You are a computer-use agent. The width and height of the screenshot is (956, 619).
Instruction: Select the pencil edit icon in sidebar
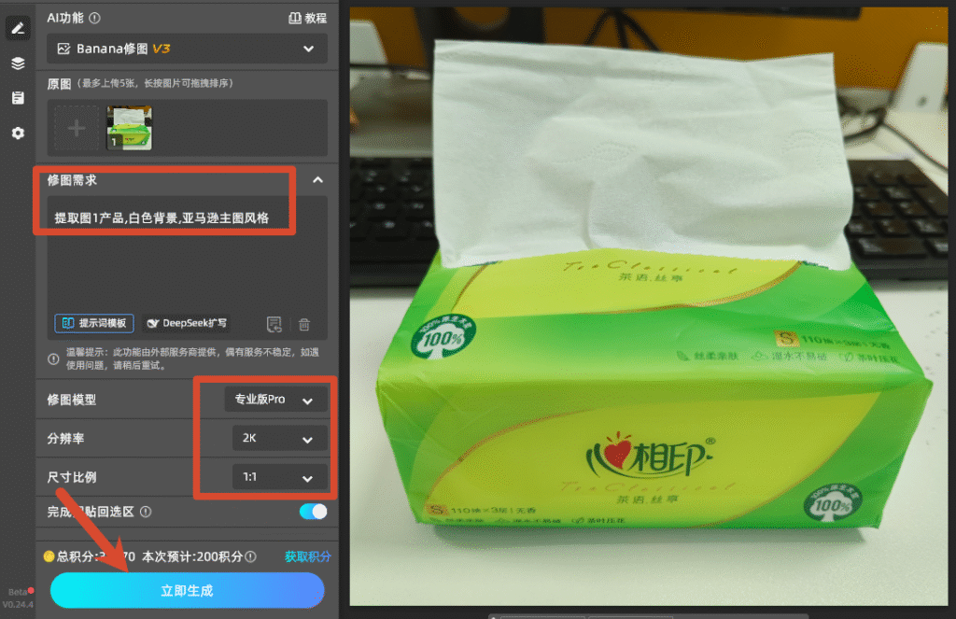(x=18, y=28)
